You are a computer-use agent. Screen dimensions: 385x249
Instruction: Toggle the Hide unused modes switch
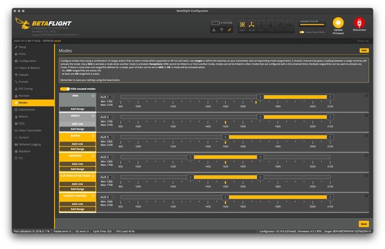tap(65, 89)
